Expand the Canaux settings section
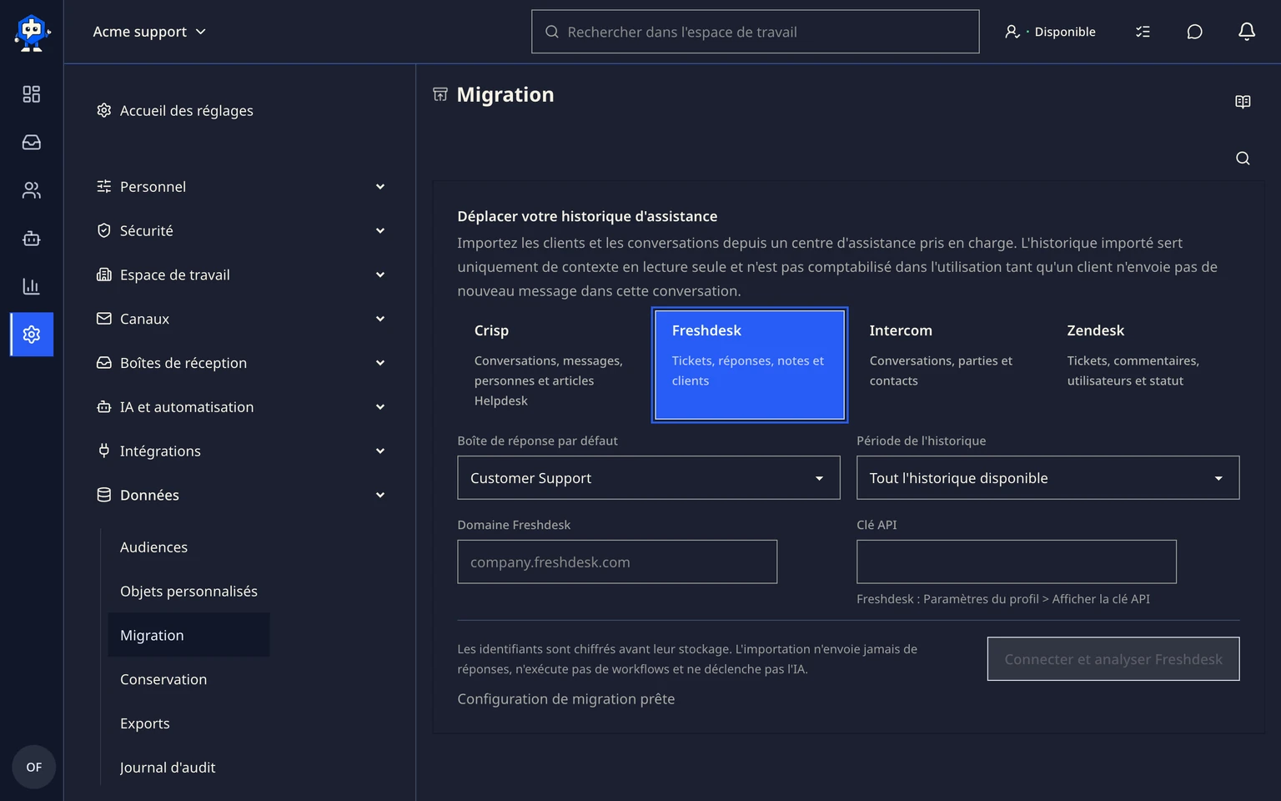 (241, 319)
